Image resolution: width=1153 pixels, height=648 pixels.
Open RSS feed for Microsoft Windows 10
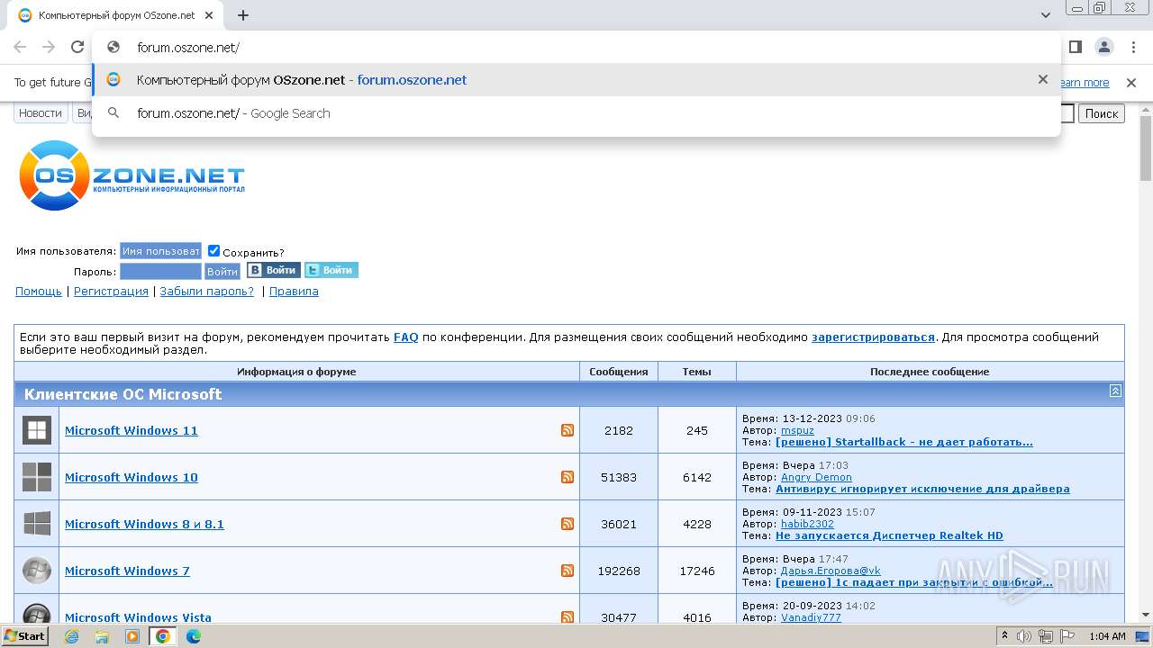[x=567, y=477]
